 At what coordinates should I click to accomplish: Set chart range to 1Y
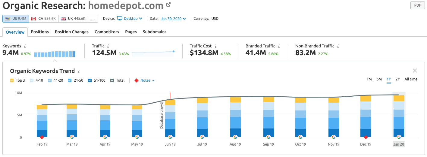[x=389, y=79]
